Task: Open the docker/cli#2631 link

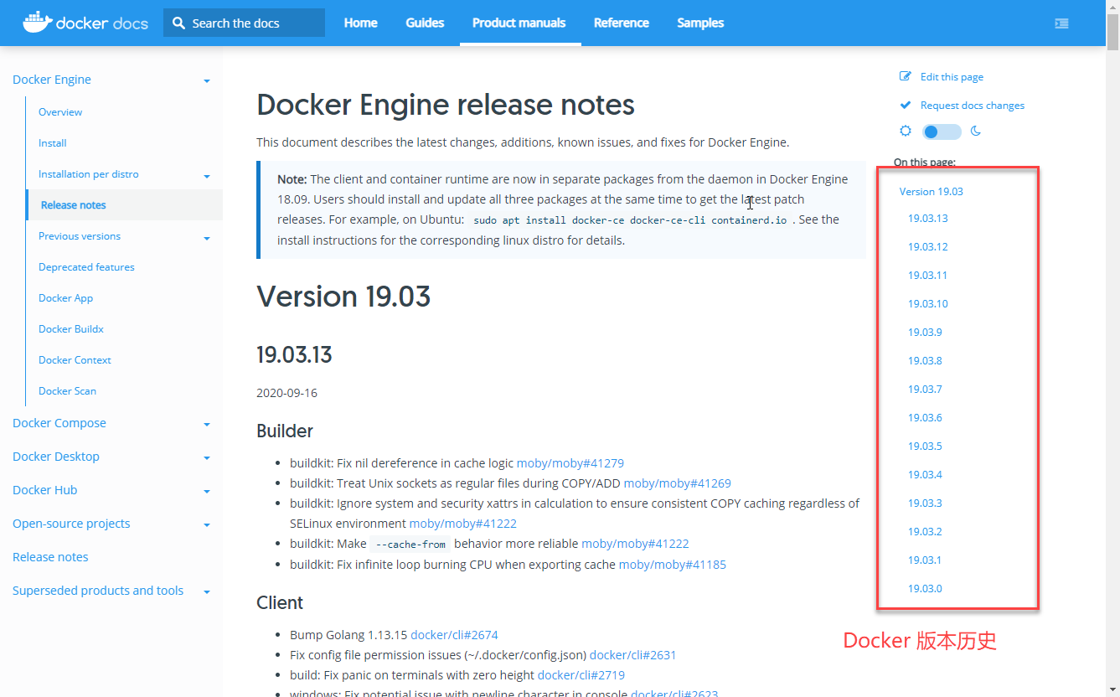Action: (x=632, y=655)
